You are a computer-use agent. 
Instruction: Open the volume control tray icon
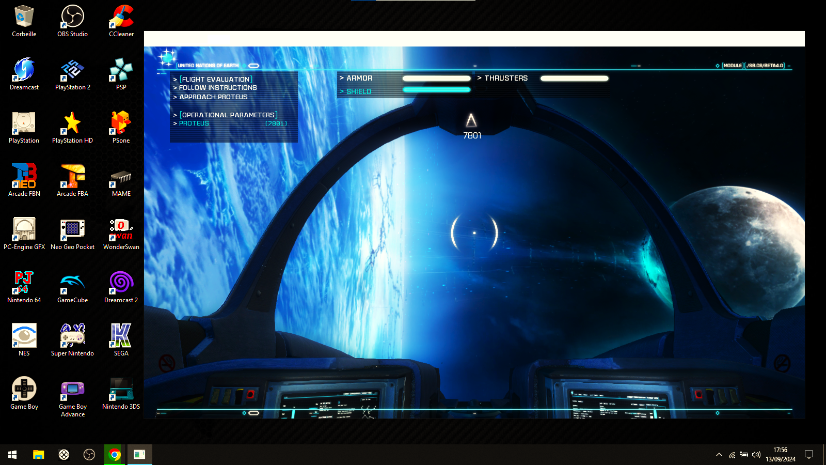[x=756, y=455]
